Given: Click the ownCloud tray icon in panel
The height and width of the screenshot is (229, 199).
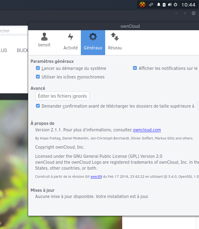Looking at the screenshot, I should [142, 5].
